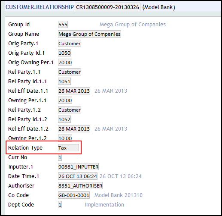Select the Curr No field
222x216 pixels.
point(60,157)
